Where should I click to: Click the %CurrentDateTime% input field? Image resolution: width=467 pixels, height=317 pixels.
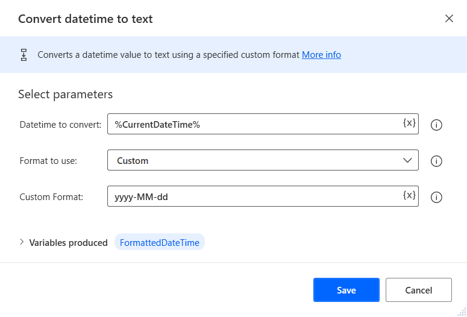click(x=253, y=124)
